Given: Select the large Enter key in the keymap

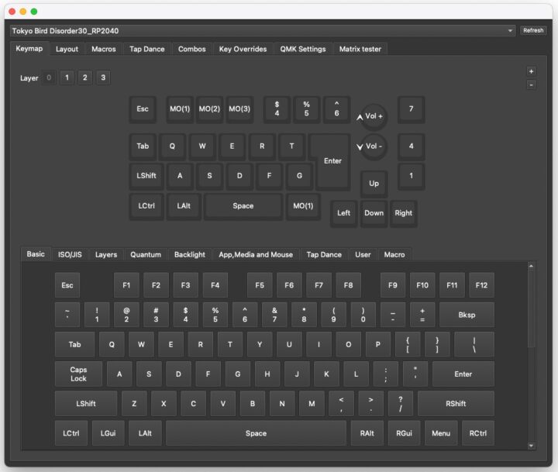Looking at the screenshot, I should pyautogui.click(x=332, y=161).
